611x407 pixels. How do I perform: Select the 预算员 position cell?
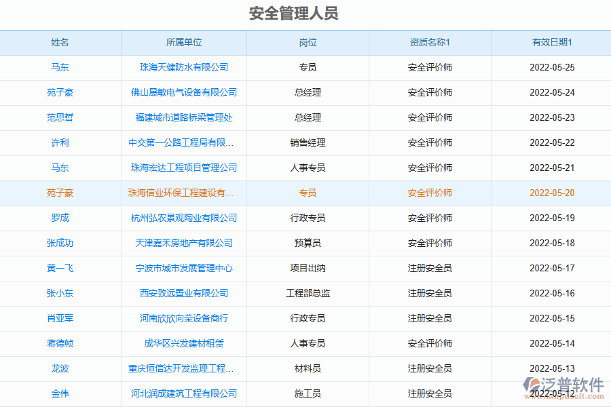tap(308, 243)
